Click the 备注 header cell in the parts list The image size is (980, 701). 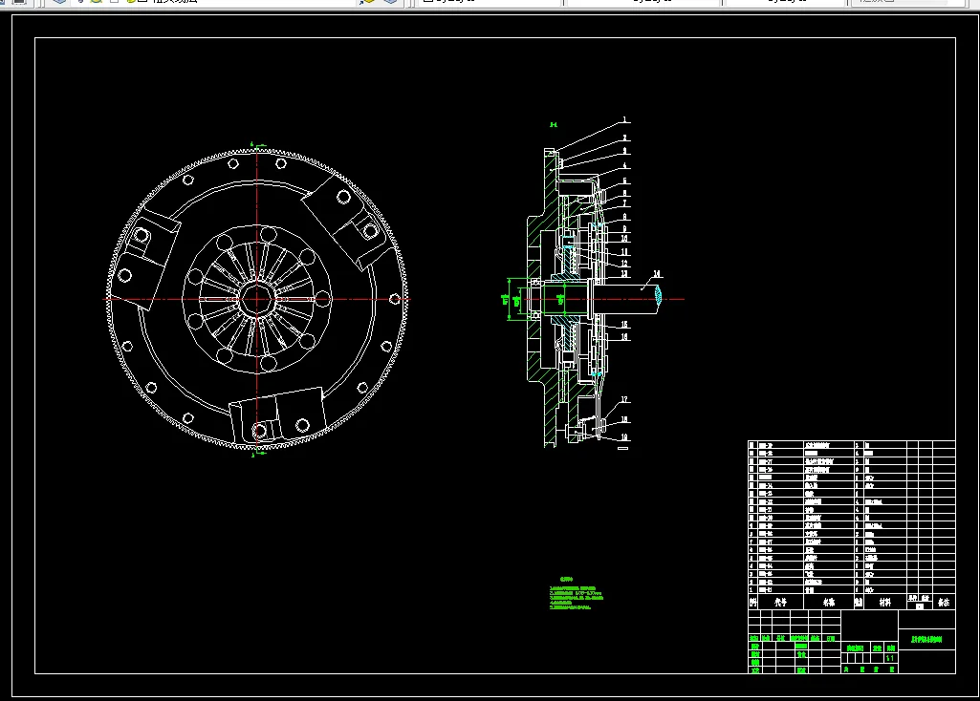pos(943,603)
